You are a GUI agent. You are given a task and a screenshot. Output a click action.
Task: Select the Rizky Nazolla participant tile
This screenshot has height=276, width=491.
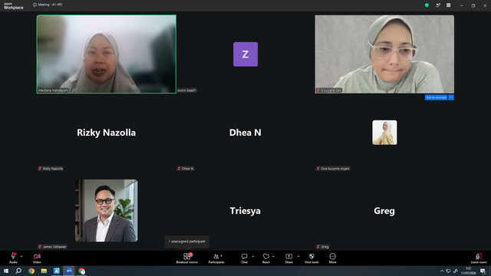click(x=107, y=133)
